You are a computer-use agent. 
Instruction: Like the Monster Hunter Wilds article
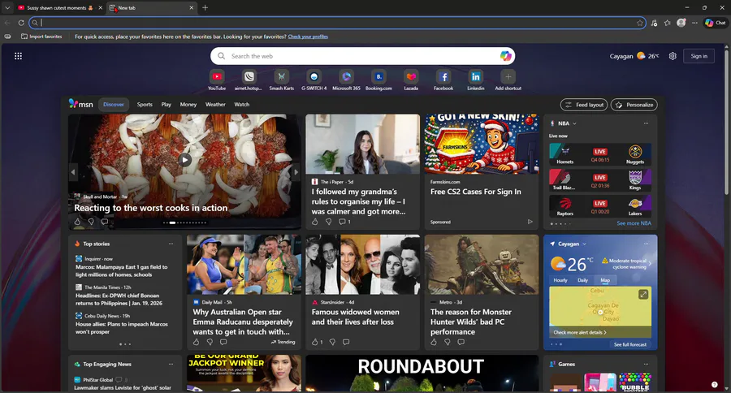pos(434,342)
